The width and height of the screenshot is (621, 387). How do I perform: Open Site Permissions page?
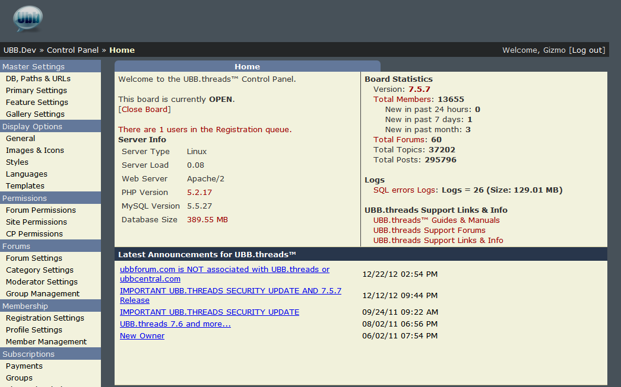click(36, 222)
